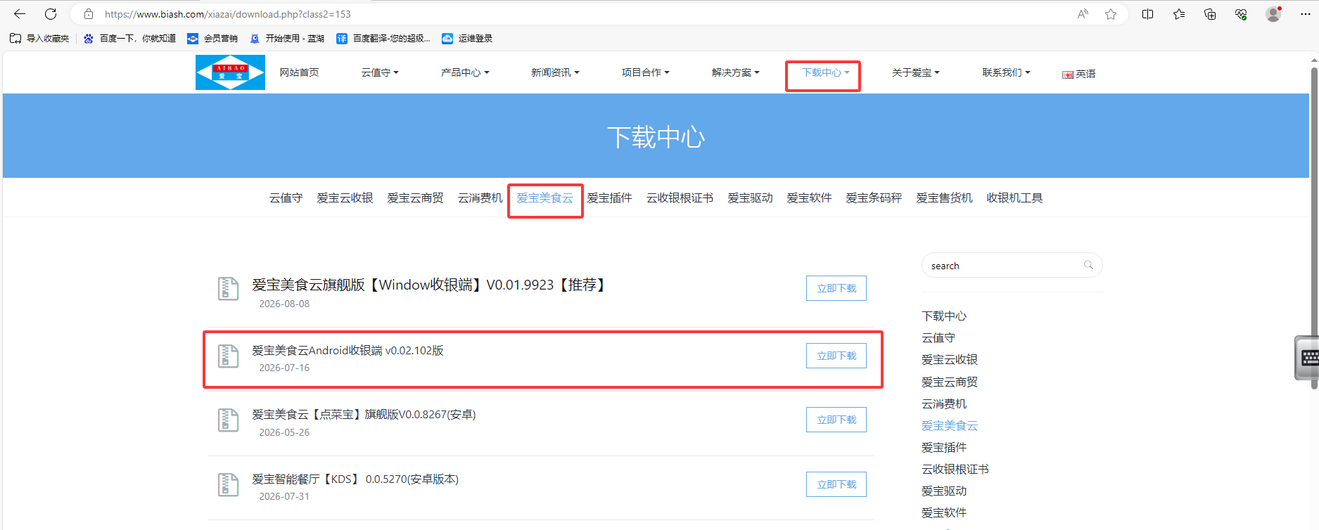The width and height of the screenshot is (1319, 530).
Task: Open the Favorites list icon
Action: click(1179, 14)
